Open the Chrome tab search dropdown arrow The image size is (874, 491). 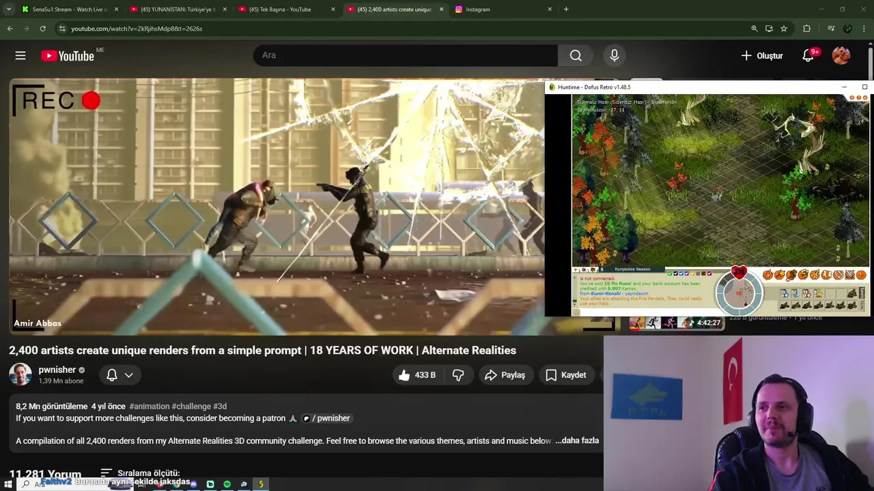(x=8, y=10)
